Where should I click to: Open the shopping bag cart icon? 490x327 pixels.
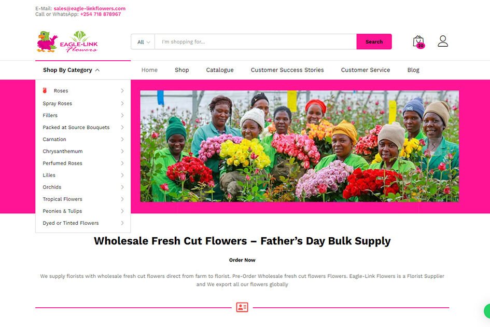pos(418,42)
